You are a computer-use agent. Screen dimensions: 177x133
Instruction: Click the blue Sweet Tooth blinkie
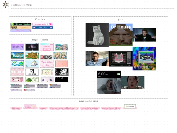point(43,27)
